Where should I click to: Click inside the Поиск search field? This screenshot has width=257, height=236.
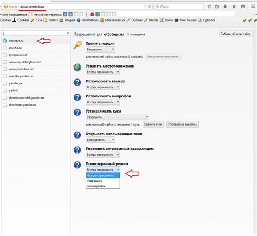tap(179, 6)
